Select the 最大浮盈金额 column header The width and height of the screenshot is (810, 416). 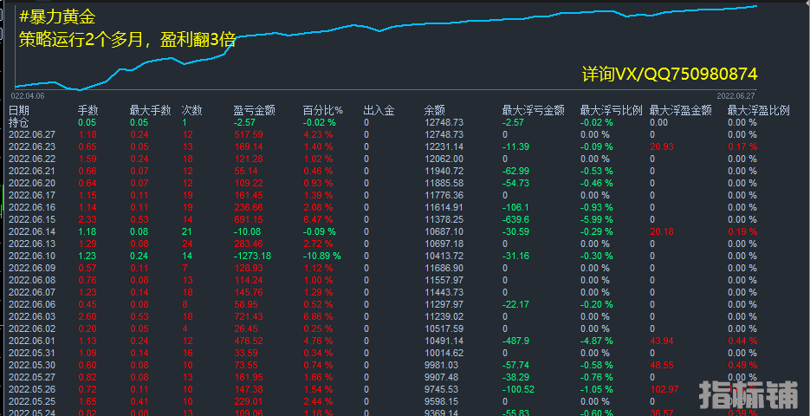[680, 110]
